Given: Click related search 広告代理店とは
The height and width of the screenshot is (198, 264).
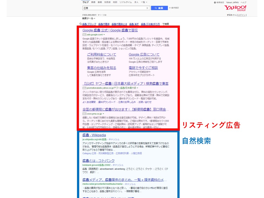Looking at the screenshot, I should [x=119, y=24].
